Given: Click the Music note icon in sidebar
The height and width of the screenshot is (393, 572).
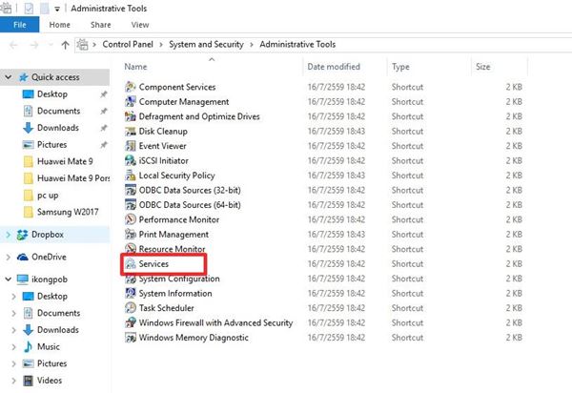Looking at the screenshot, I should (28, 346).
